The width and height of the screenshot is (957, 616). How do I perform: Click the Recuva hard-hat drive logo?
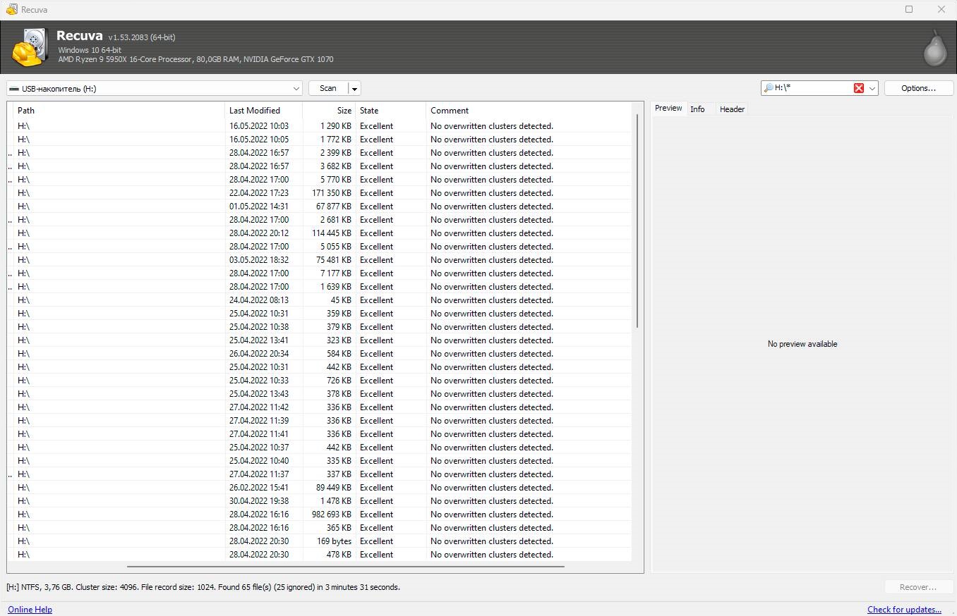29,47
